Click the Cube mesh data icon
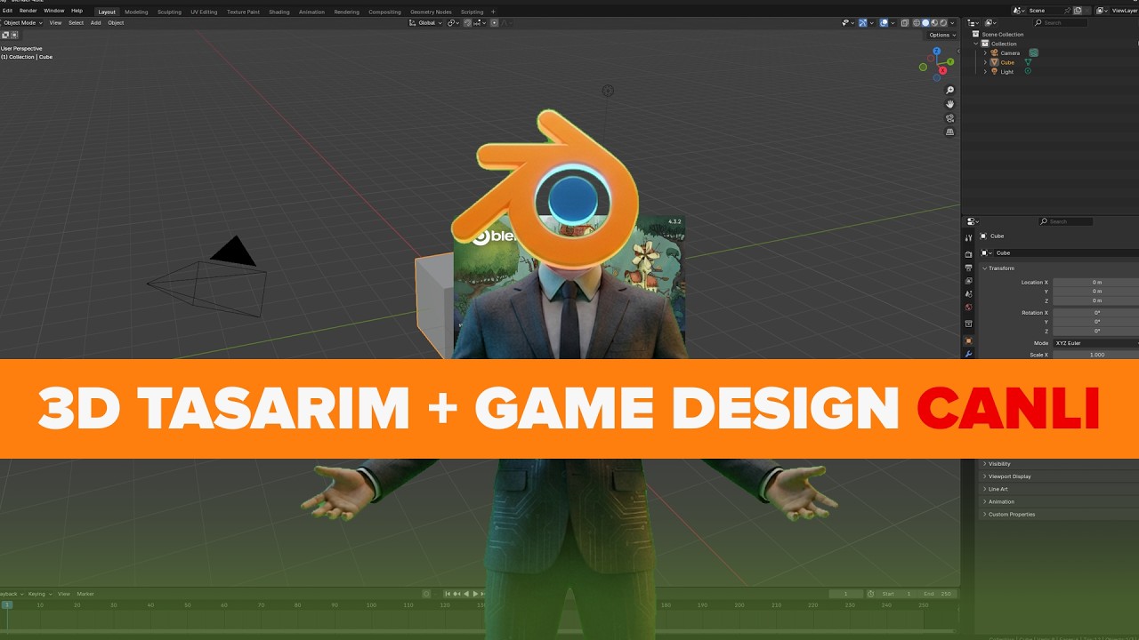This screenshot has width=1139, height=640. [x=1028, y=62]
